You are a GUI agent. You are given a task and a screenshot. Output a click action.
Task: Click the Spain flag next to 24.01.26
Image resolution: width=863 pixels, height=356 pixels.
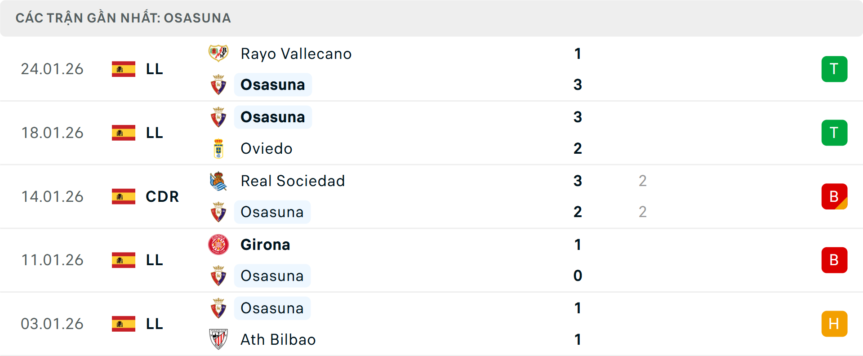123,69
